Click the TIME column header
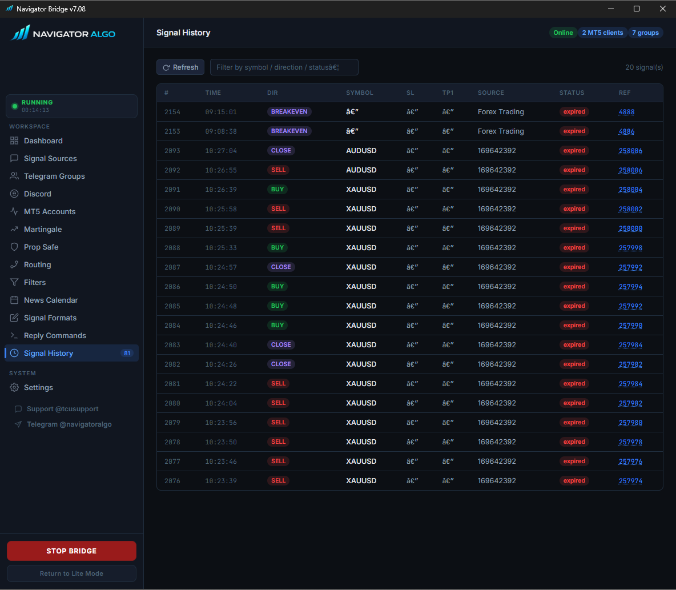The height and width of the screenshot is (590, 676). 213,93
